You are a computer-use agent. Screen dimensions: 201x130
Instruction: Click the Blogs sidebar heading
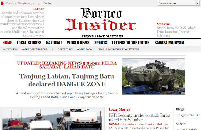tap(180, 109)
